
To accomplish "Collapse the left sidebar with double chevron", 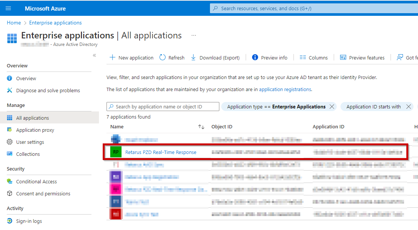I will tap(94, 55).
